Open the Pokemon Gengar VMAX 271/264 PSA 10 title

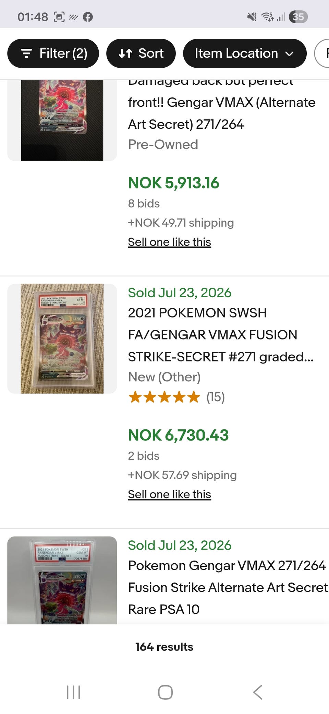pos(228,587)
